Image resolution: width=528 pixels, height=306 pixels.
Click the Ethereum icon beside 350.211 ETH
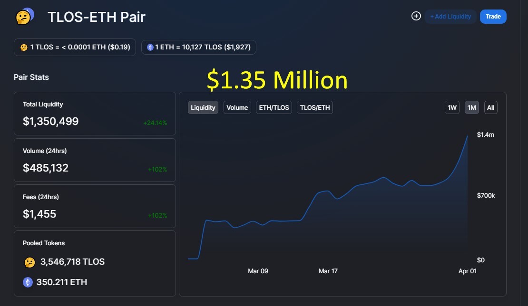(28, 282)
